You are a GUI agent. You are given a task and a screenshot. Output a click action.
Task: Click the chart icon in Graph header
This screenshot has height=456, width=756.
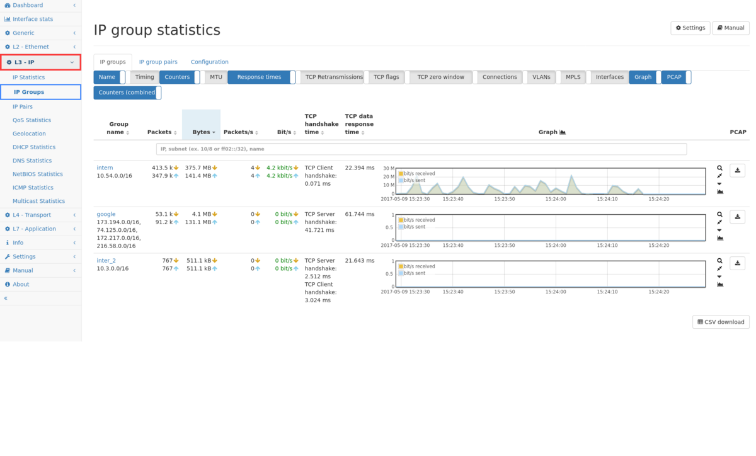coord(563,132)
